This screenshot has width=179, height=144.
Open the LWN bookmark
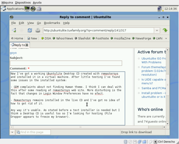(158, 38)
